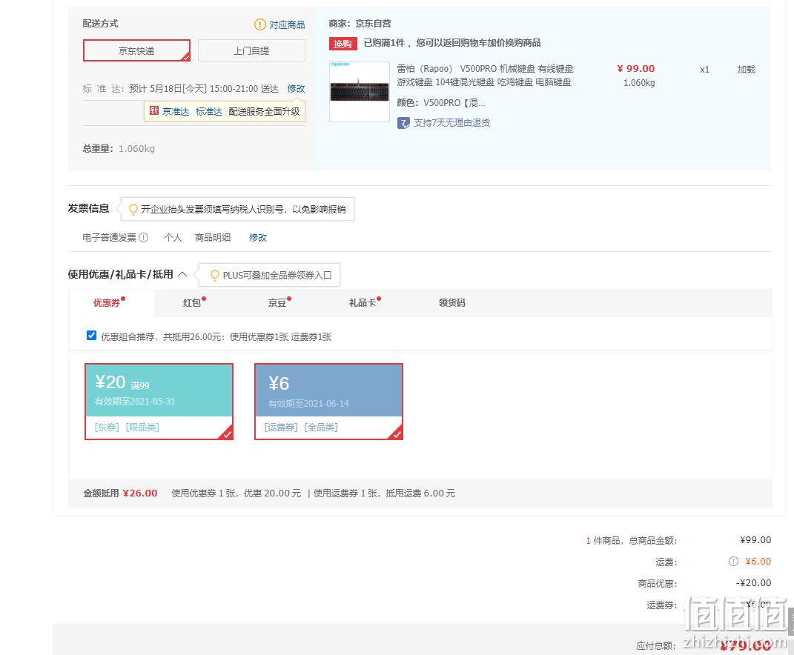
Task: Open the 标准达 link
Action: click(209, 111)
